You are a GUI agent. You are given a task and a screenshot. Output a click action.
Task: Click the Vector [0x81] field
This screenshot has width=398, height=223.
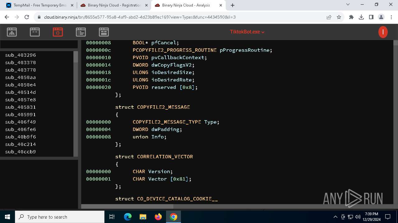tap(170, 179)
